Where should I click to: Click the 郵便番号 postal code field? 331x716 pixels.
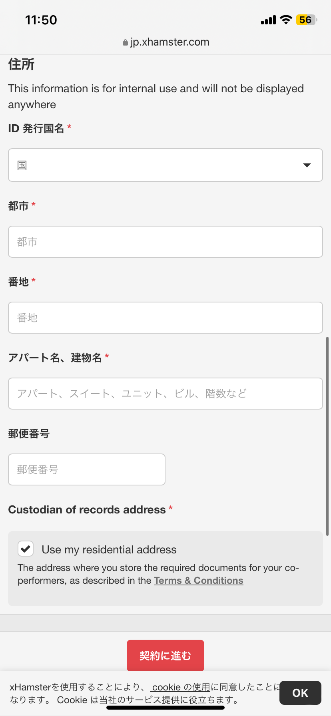87,469
